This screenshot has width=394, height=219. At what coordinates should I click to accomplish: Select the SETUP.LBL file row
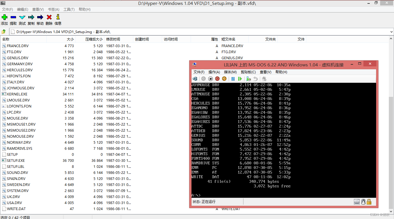tap(95, 166)
